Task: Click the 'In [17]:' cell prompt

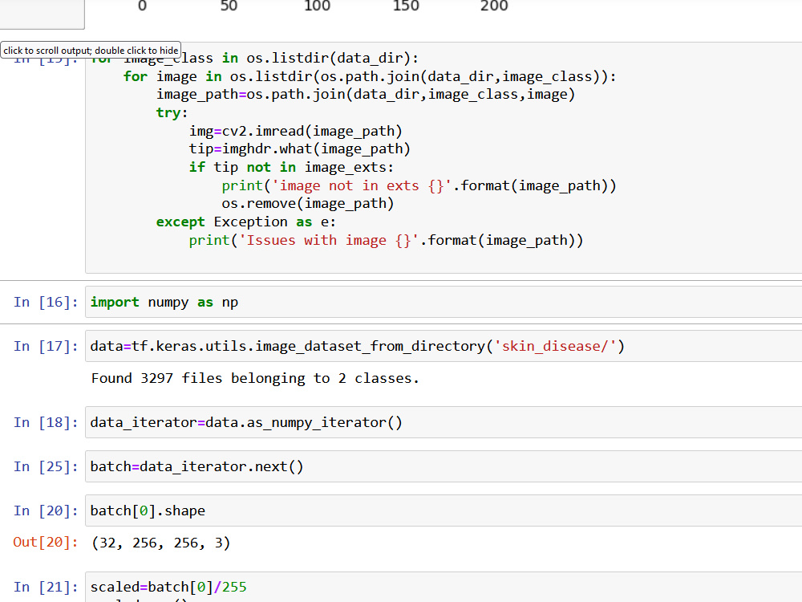Action: click(x=46, y=346)
